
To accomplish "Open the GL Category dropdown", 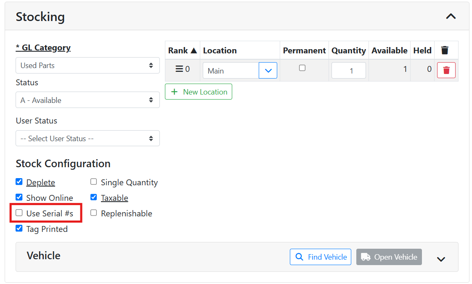I will pos(88,66).
